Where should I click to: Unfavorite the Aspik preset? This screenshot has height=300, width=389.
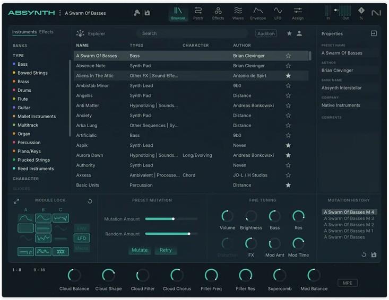[x=288, y=145]
